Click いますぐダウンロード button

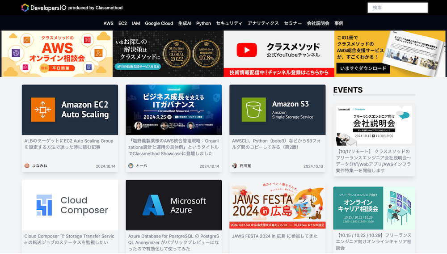pyautogui.click(x=363, y=68)
